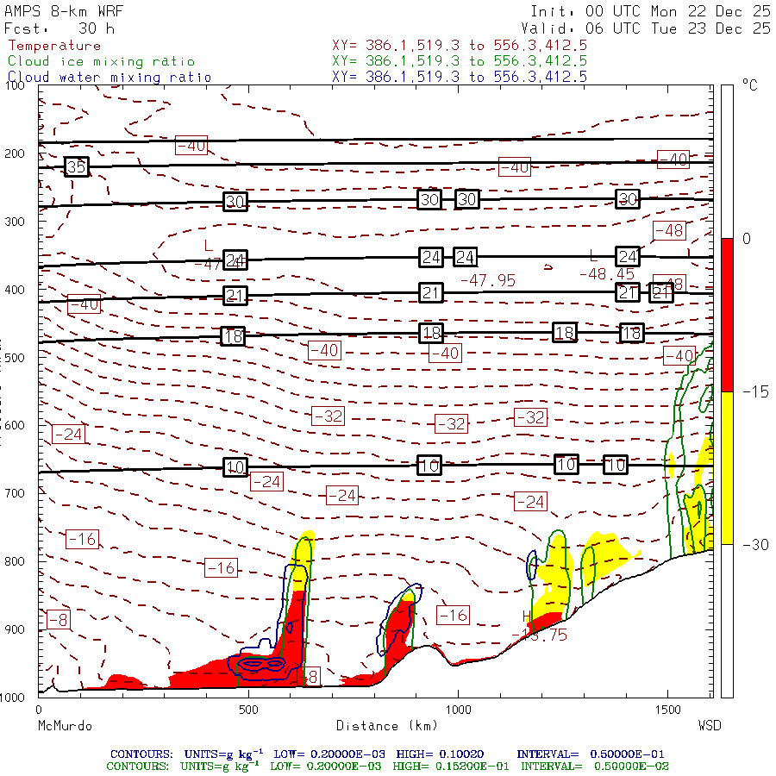Click 'HIGH= 0.10020' in the blue contours line
Image resolution: width=776 pixels, height=776 pixels.
pyautogui.click(x=440, y=754)
